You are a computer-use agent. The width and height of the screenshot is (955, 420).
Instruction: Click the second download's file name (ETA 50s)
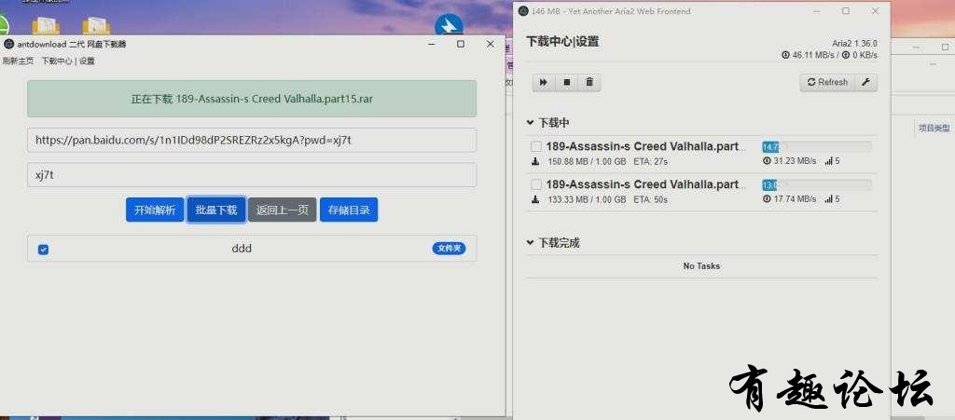[x=645, y=184]
